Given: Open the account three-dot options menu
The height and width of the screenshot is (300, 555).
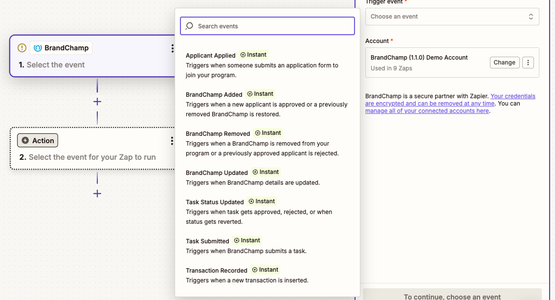Looking at the screenshot, I should (x=528, y=63).
